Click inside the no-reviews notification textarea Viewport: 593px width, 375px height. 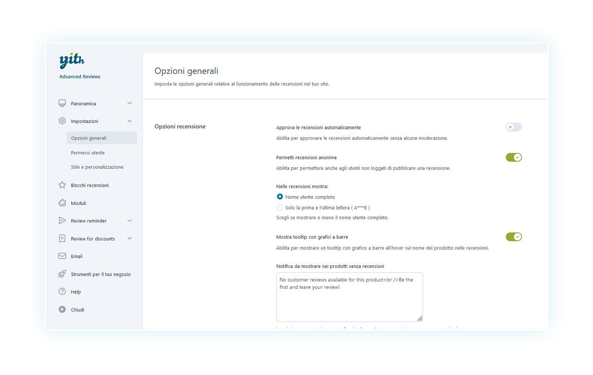[349, 297]
